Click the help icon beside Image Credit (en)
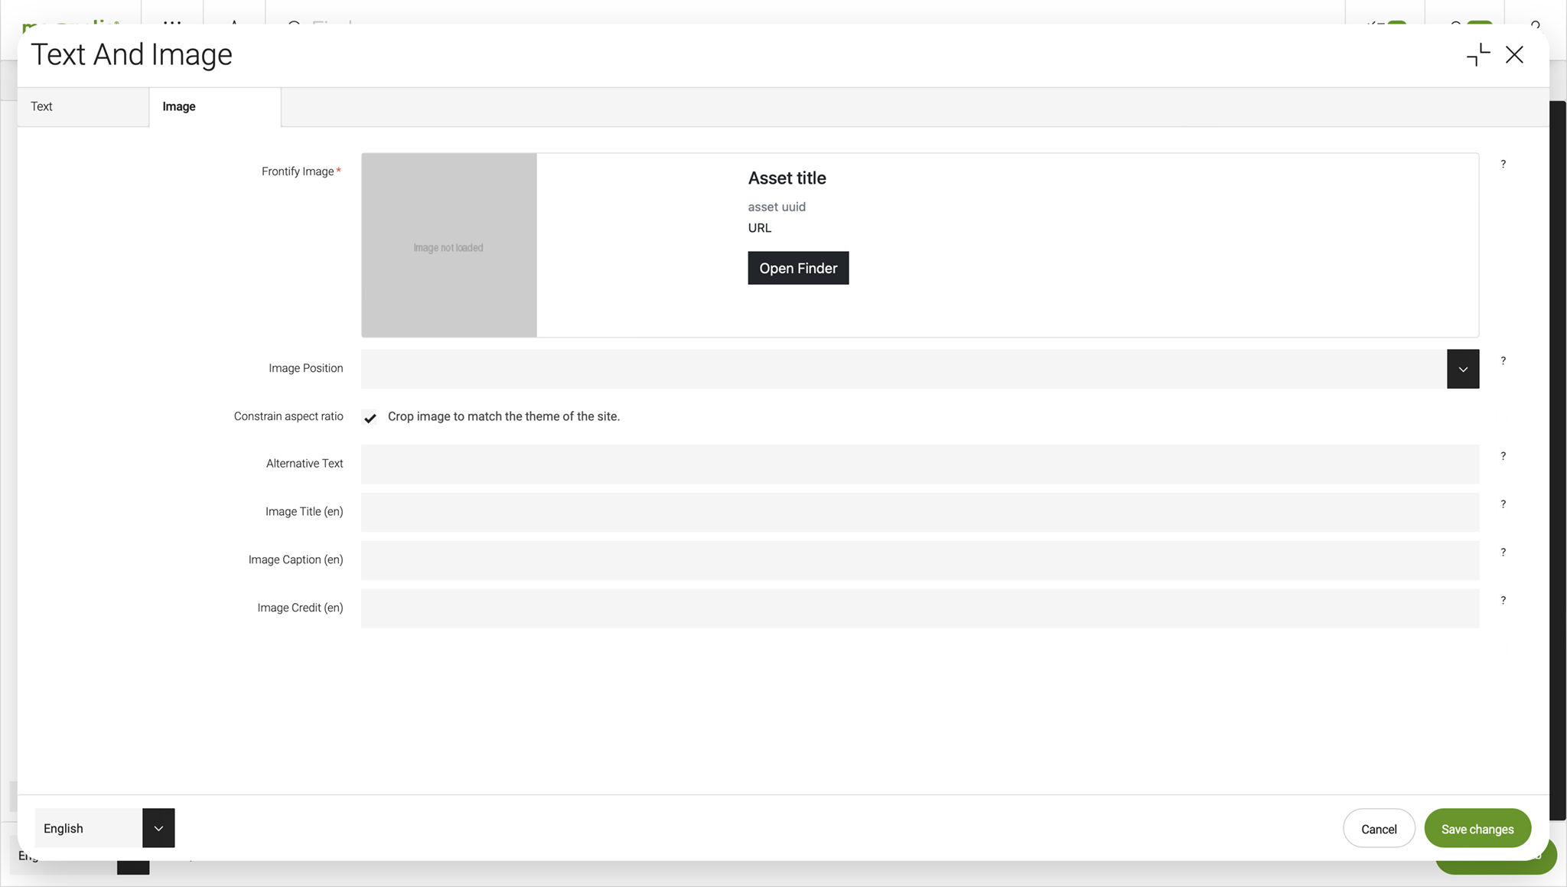 pos(1503,600)
